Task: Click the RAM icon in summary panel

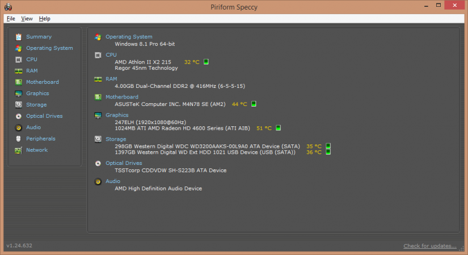Action: [98, 79]
